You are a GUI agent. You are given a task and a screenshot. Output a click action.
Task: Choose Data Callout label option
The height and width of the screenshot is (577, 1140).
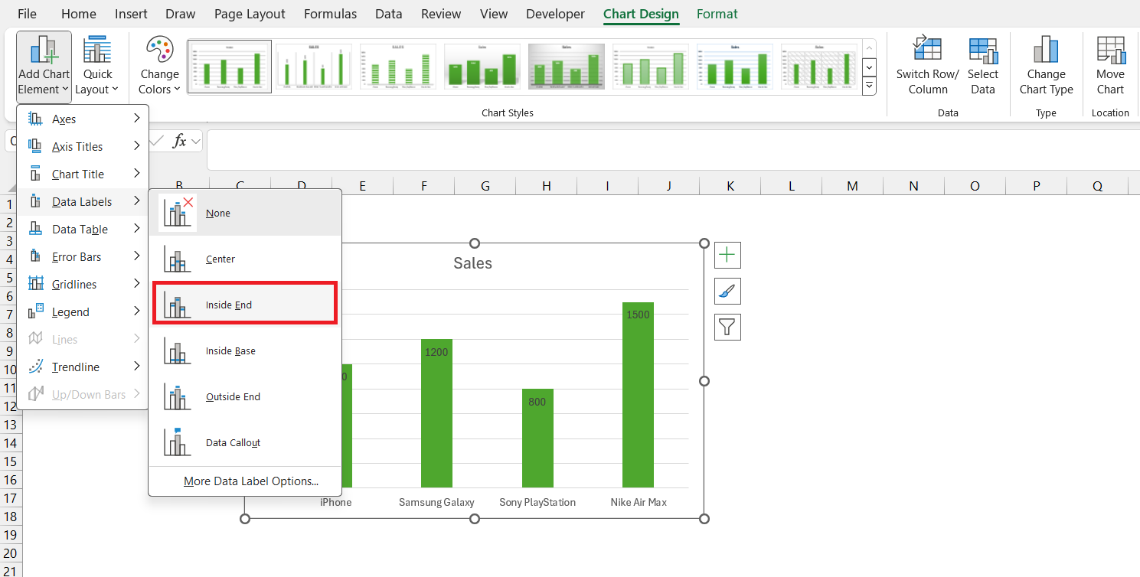tap(245, 442)
